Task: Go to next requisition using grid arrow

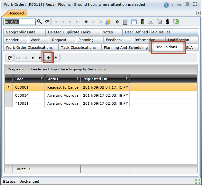Action: (33, 58)
